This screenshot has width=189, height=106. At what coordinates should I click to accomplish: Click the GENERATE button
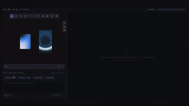point(56,96)
